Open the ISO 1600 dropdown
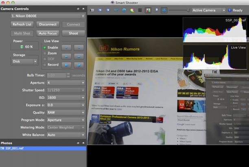Viewport: 249px width, 167px height. point(66,98)
